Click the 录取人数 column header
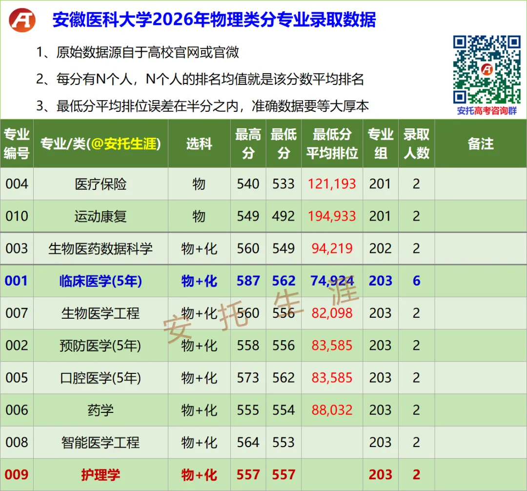 point(416,143)
